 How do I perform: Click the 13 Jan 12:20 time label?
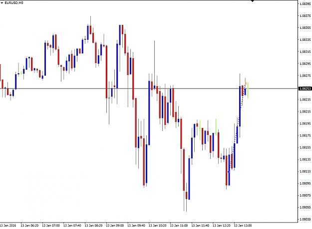click(x=222, y=226)
